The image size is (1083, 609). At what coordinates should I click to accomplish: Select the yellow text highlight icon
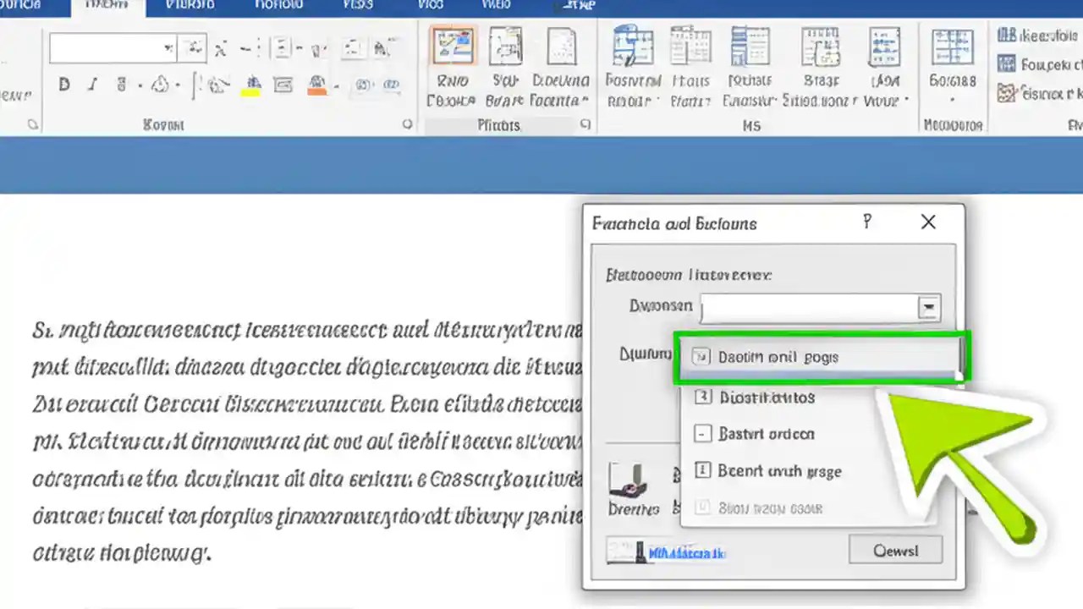coord(253,86)
